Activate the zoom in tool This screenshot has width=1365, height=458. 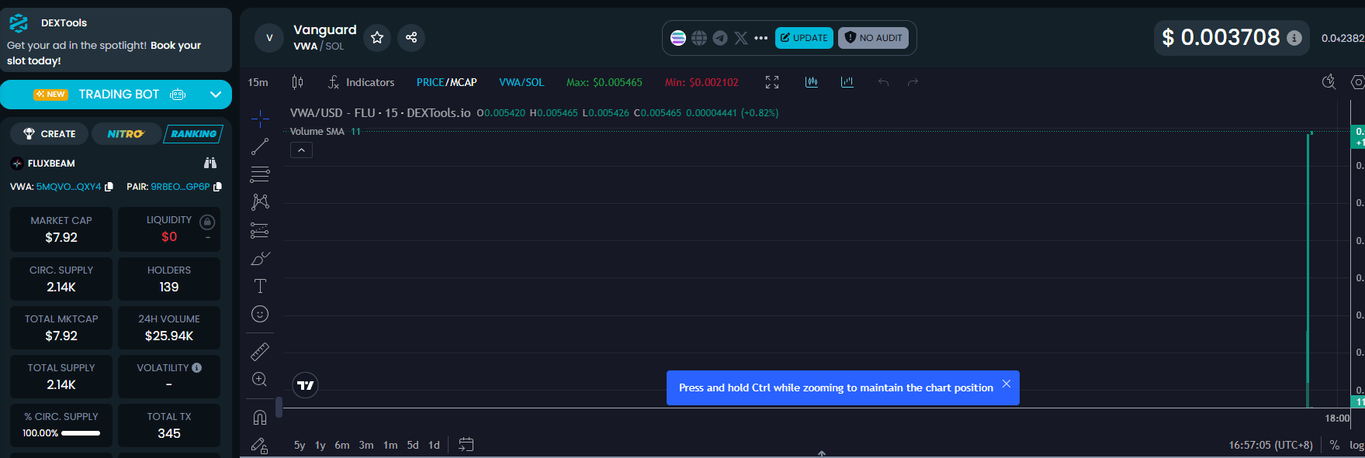click(x=260, y=380)
